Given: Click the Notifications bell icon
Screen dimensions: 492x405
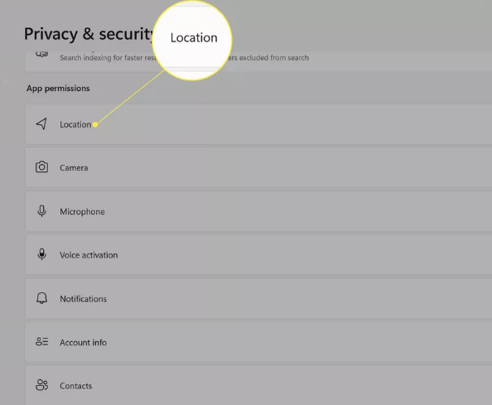Looking at the screenshot, I should click(41, 298).
